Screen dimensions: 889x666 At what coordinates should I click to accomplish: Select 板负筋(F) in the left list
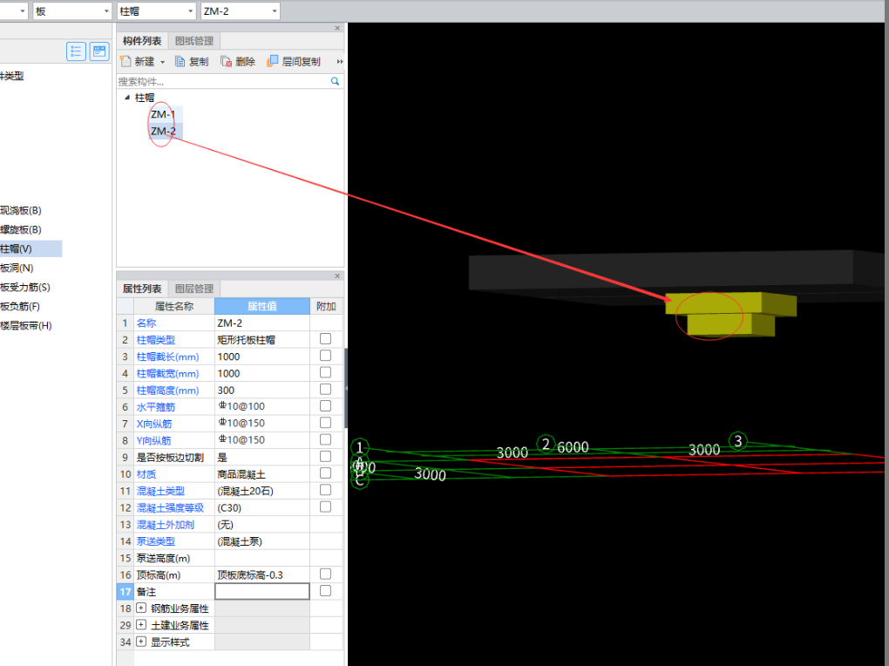pyautogui.click(x=20, y=306)
